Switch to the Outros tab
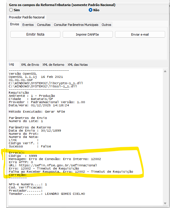 [106, 25]
